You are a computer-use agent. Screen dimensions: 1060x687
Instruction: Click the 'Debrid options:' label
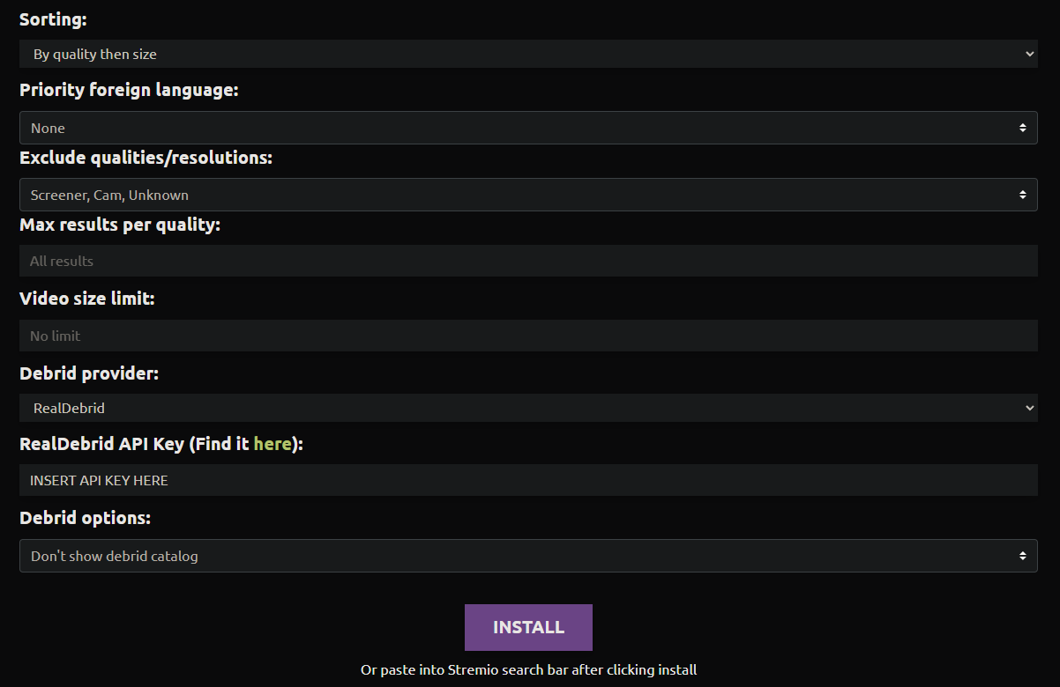click(85, 518)
